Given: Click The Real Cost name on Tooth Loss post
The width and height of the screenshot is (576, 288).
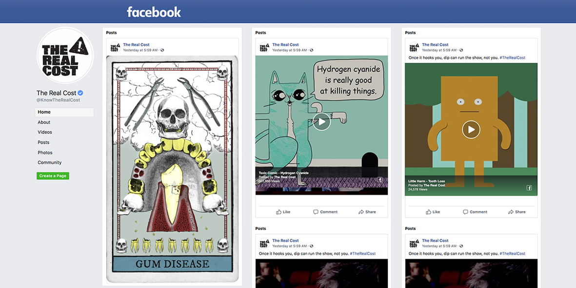Looking at the screenshot, I should click(436, 45).
